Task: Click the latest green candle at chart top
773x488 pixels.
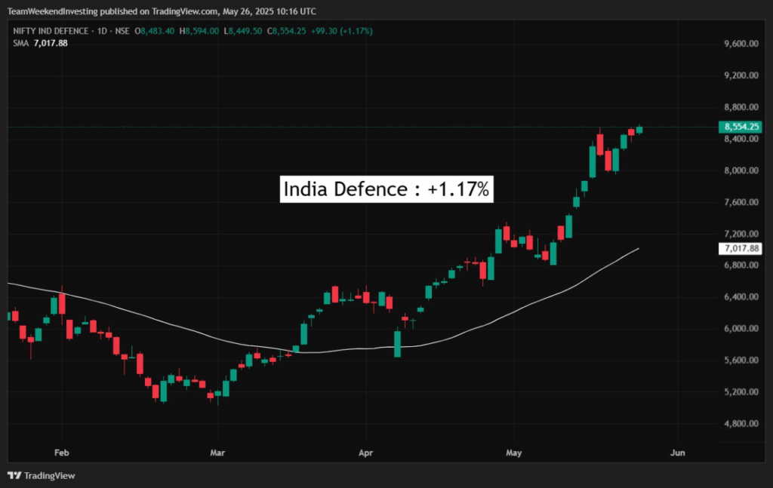Action: click(639, 129)
